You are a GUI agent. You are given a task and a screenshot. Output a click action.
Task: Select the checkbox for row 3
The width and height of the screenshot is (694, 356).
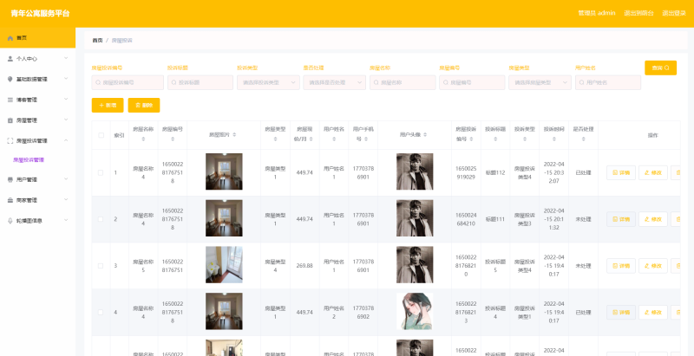pyautogui.click(x=101, y=266)
